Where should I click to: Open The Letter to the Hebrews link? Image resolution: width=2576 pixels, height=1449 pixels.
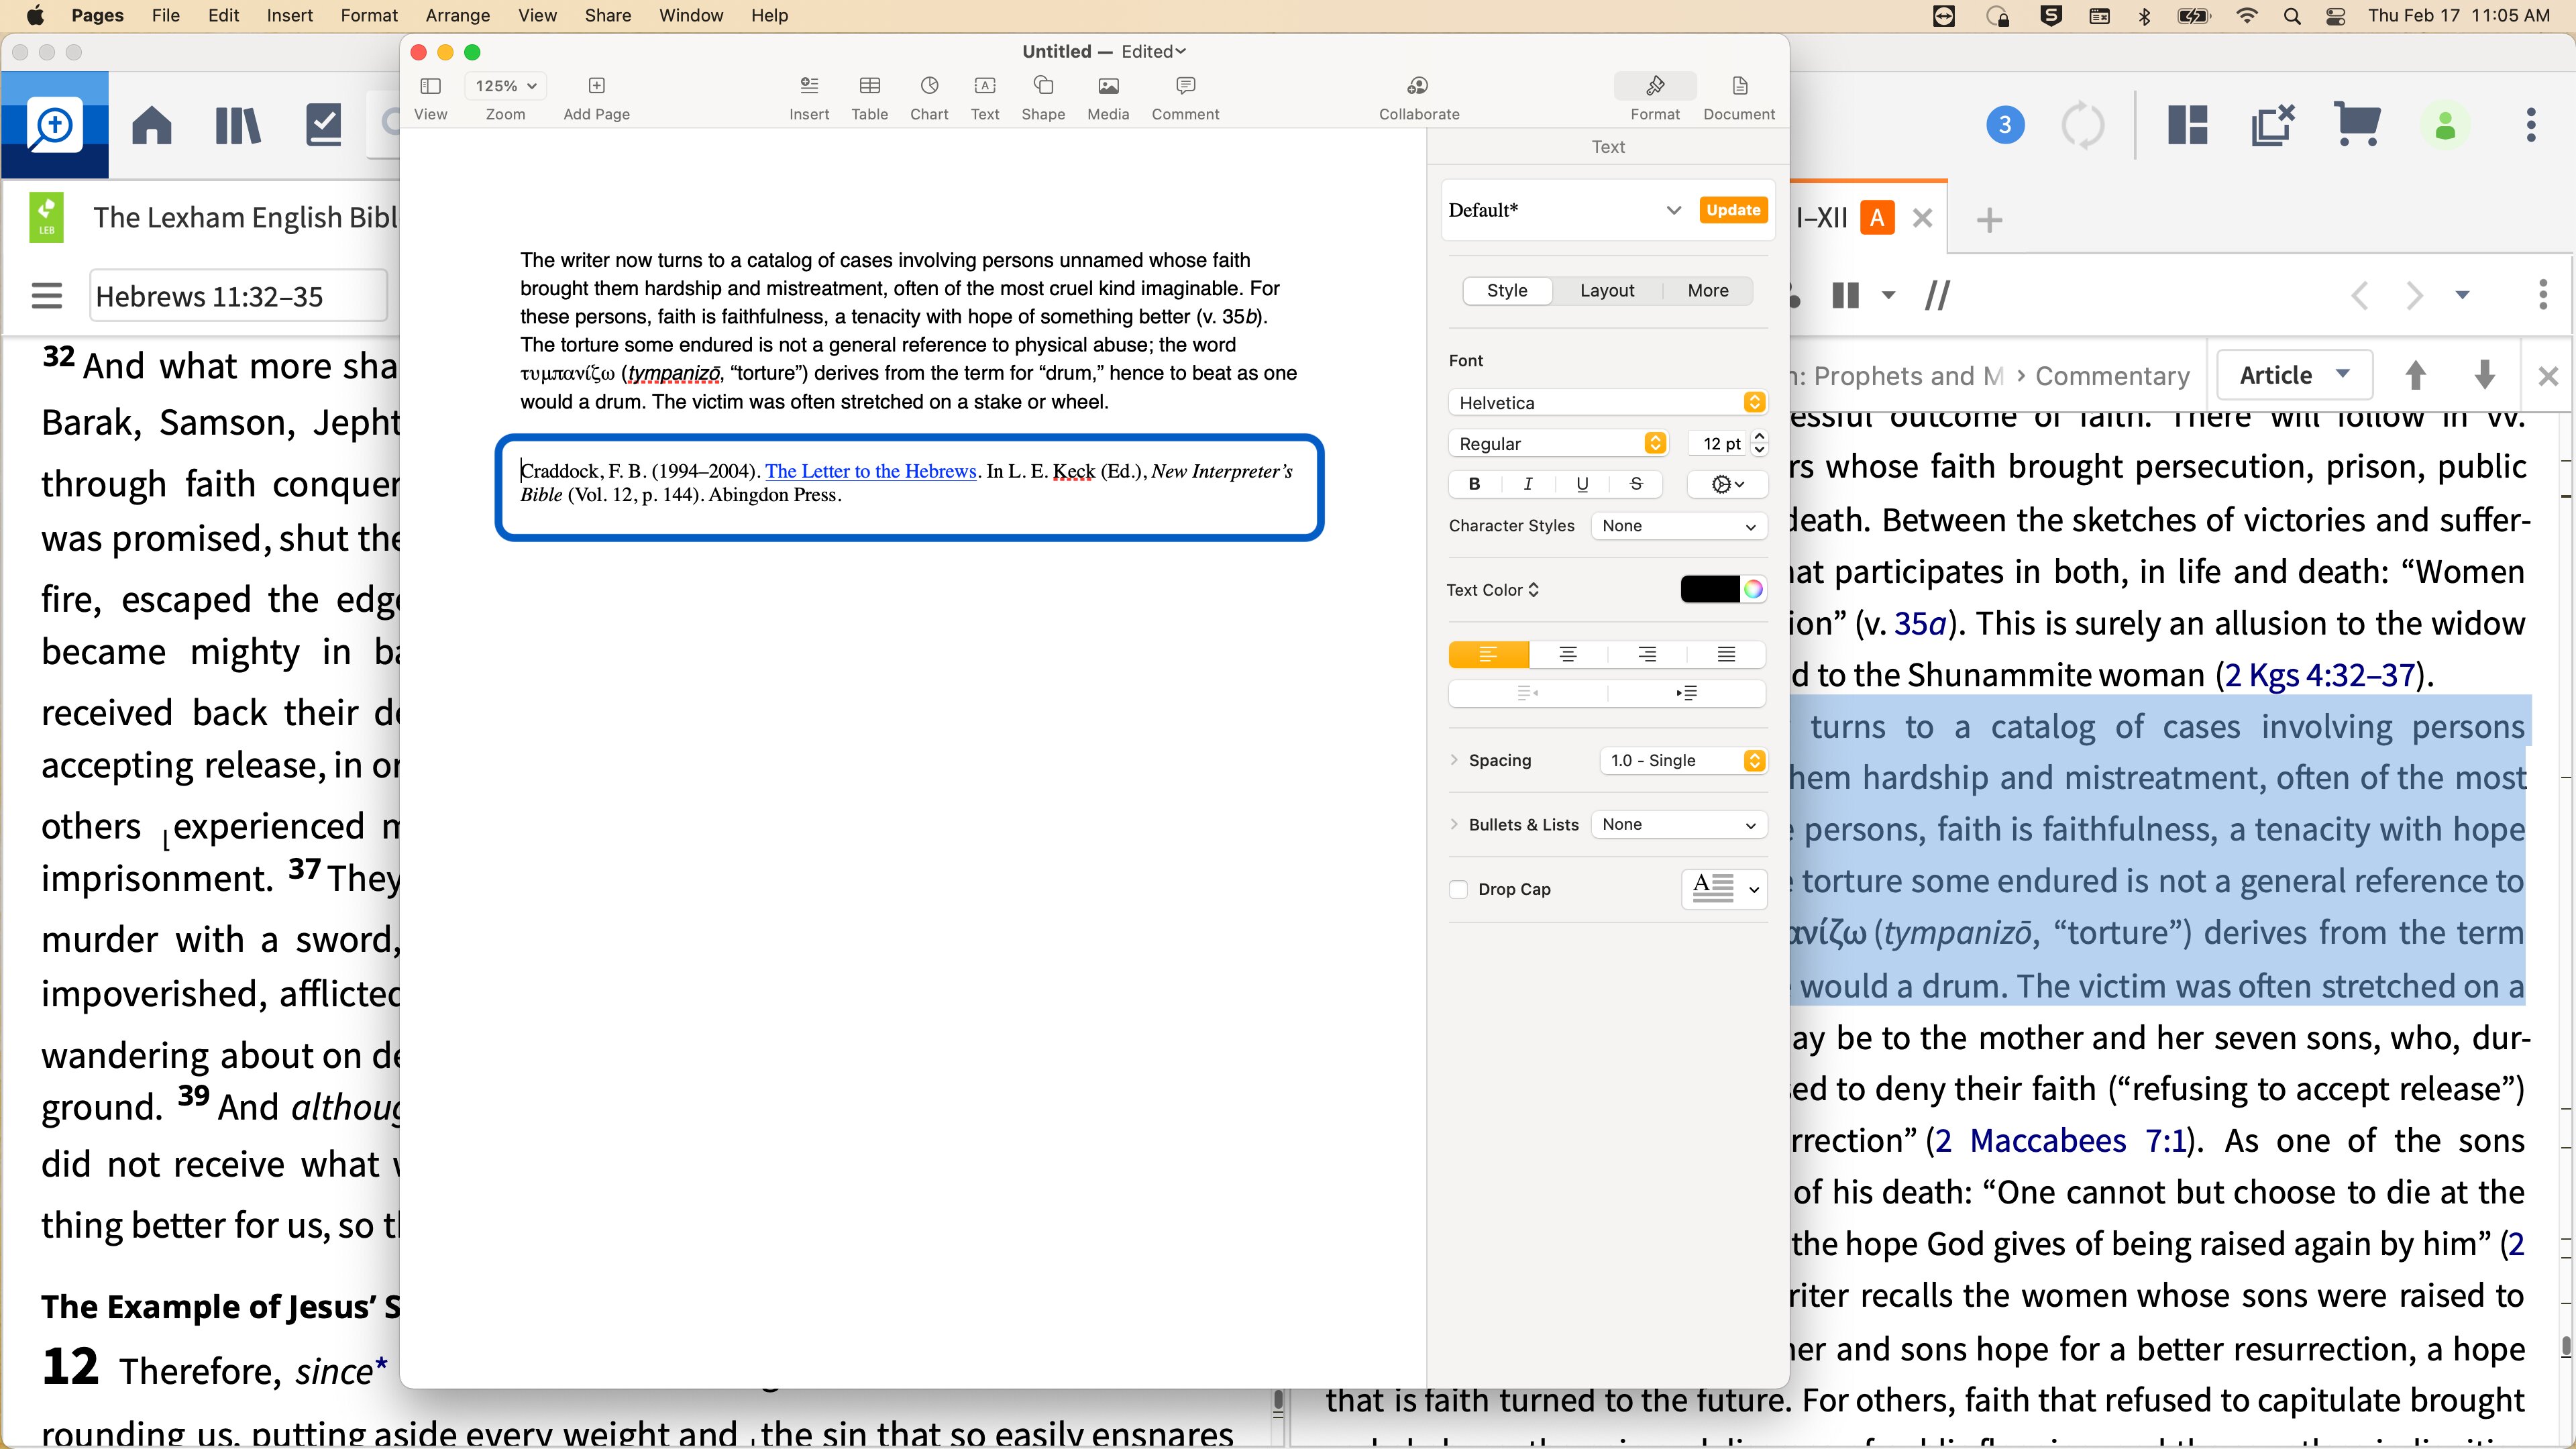coord(870,471)
